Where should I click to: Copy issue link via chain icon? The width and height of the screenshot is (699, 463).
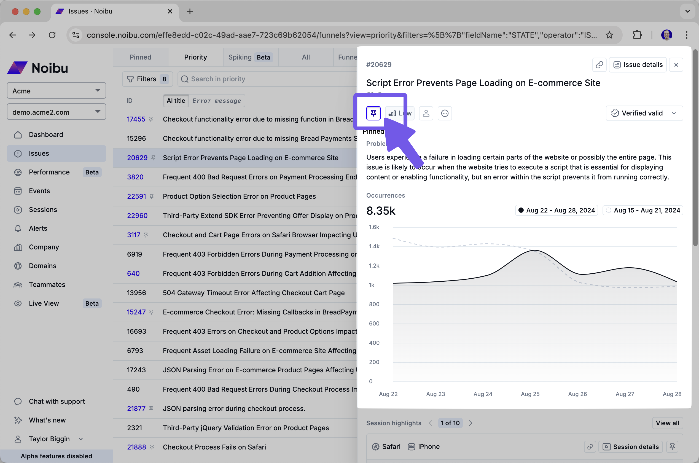tap(599, 65)
